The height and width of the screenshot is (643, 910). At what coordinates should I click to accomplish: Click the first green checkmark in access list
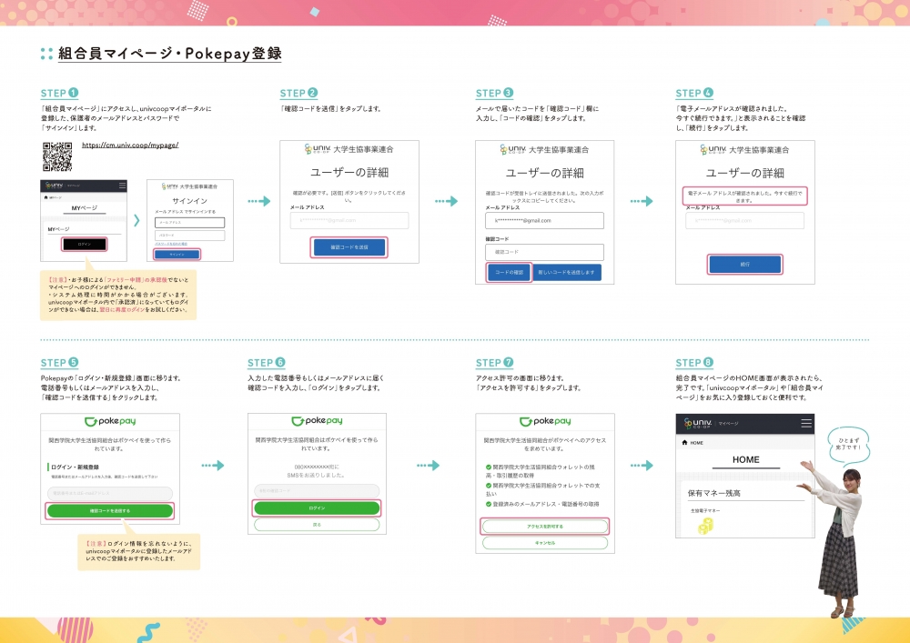coord(489,467)
